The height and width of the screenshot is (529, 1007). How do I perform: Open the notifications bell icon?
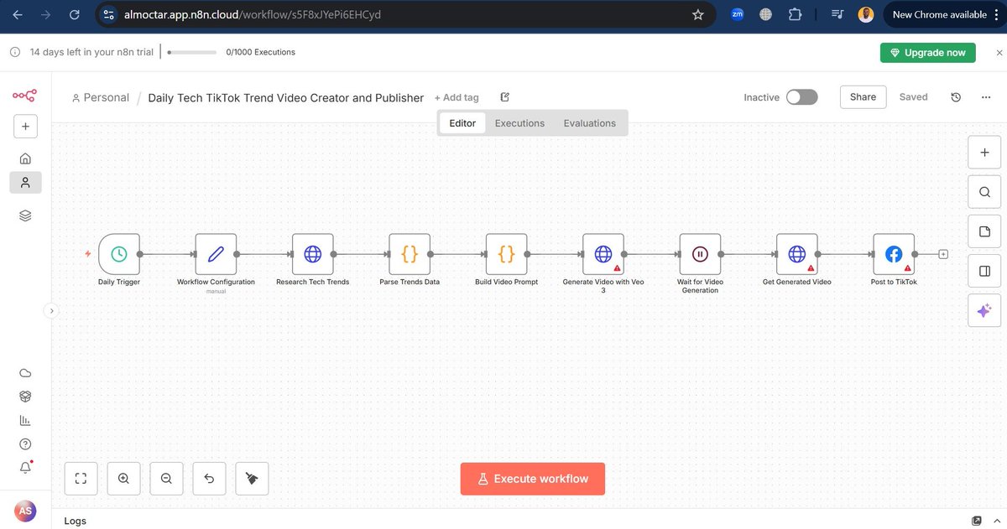point(25,467)
